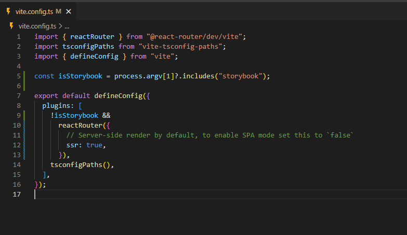This screenshot has height=235, width=407.
Task: Click line number 17 in gutter
Action: [17, 195]
